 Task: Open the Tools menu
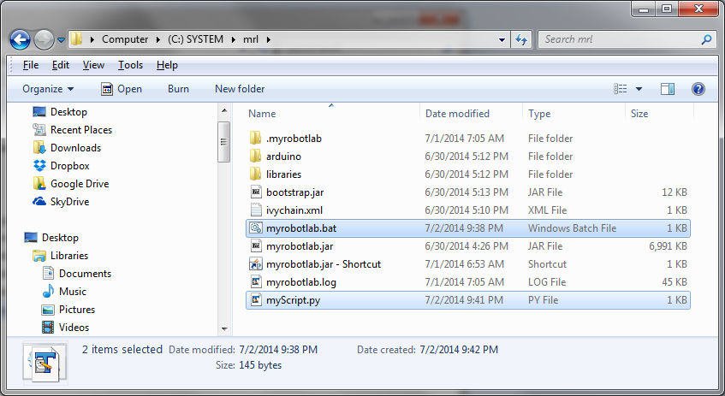[130, 65]
